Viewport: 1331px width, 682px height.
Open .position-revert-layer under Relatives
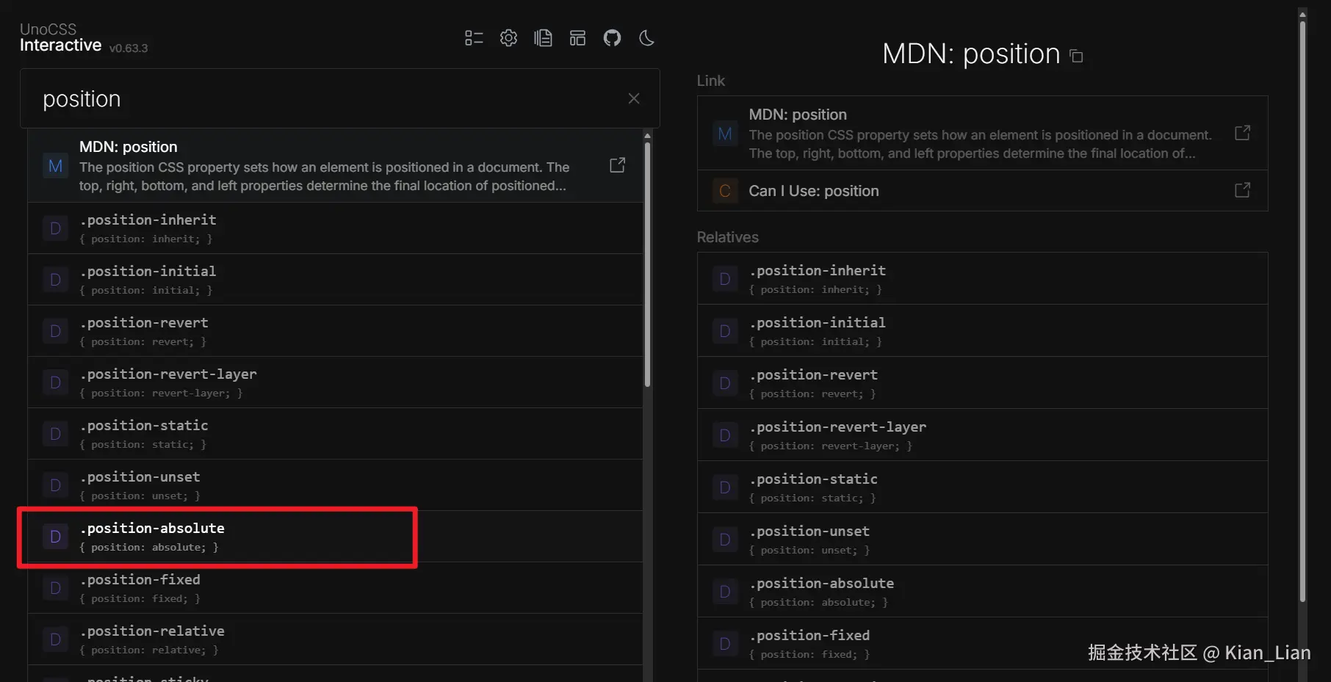tap(982, 435)
